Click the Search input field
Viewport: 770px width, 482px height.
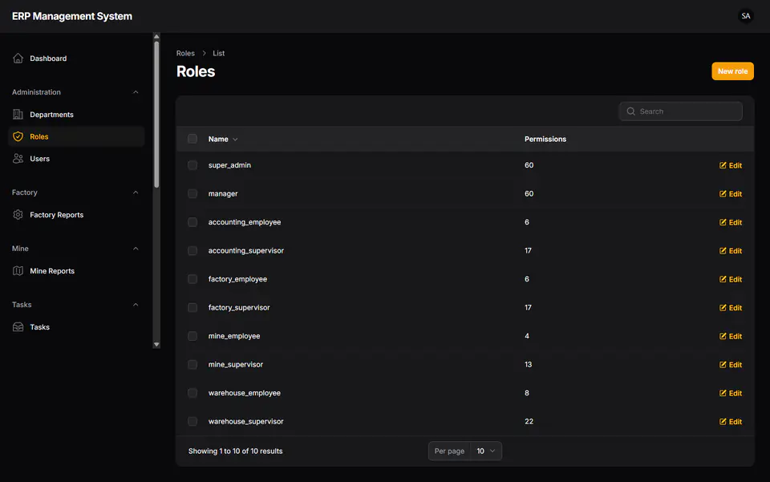click(x=681, y=111)
